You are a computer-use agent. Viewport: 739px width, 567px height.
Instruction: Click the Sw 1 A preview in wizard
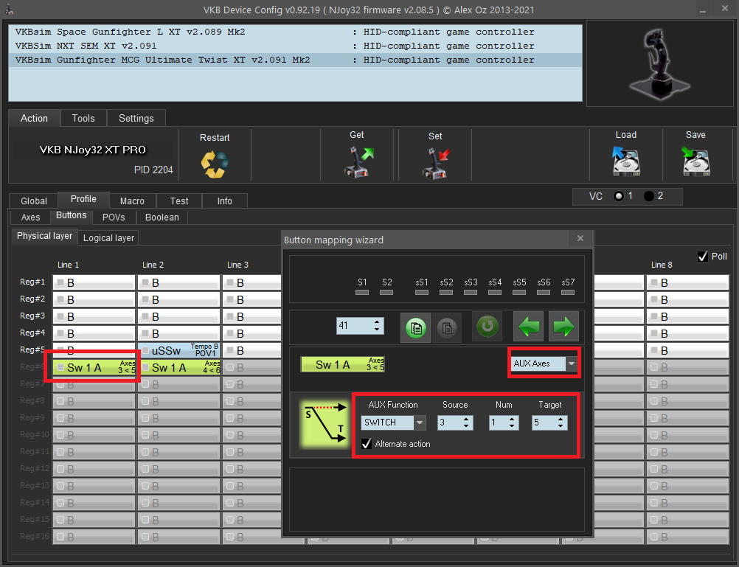(343, 364)
